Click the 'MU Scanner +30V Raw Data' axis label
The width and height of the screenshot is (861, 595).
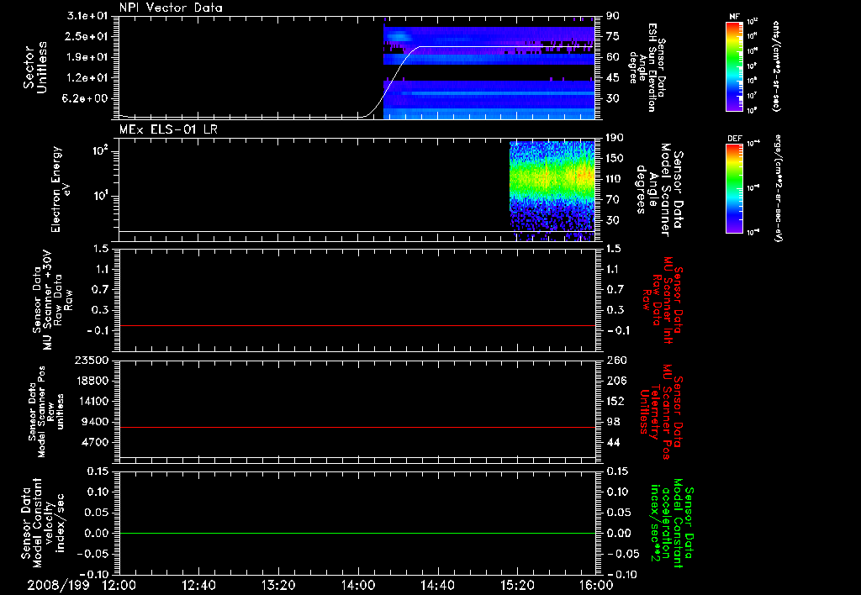click(x=53, y=300)
